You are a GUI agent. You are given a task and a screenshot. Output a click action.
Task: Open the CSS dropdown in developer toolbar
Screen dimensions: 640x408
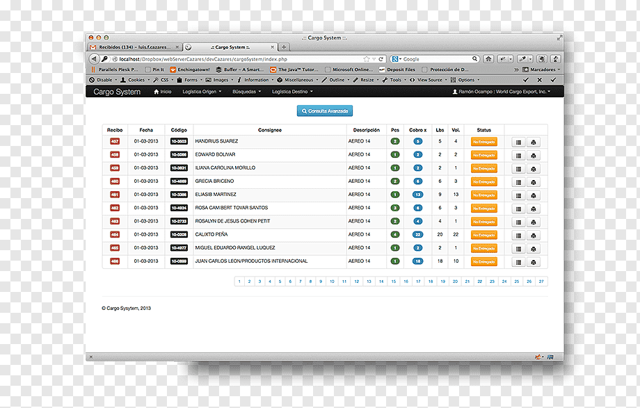point(163,80)
